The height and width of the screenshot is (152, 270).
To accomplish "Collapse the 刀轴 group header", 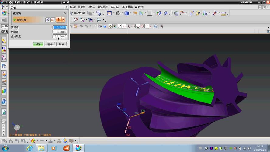I will coord(66,7).
